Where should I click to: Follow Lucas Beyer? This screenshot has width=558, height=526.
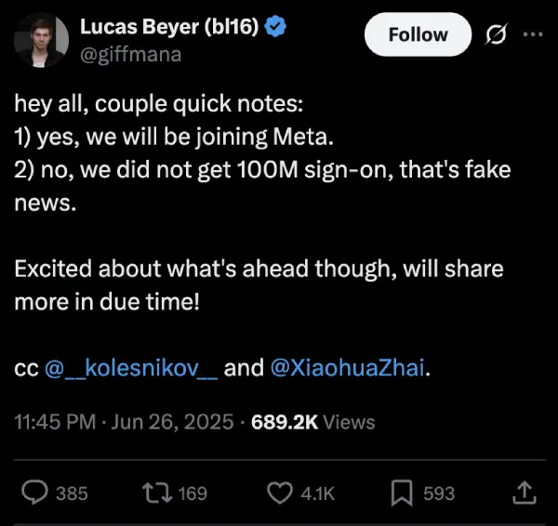point(418,34)
